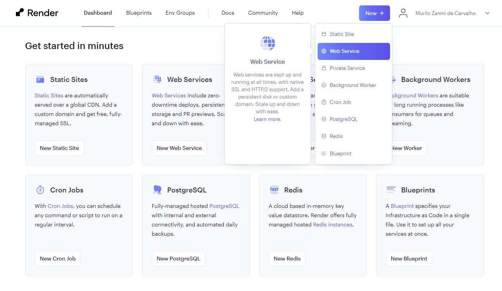Click the Web Services card globe icon

click(x=157, y=80)
